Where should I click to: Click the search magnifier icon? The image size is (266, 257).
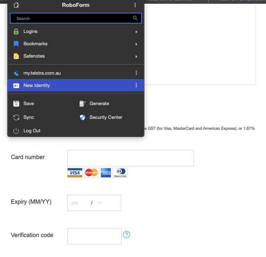point(135,18)
